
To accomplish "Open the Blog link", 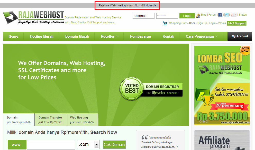I will 204,15.
